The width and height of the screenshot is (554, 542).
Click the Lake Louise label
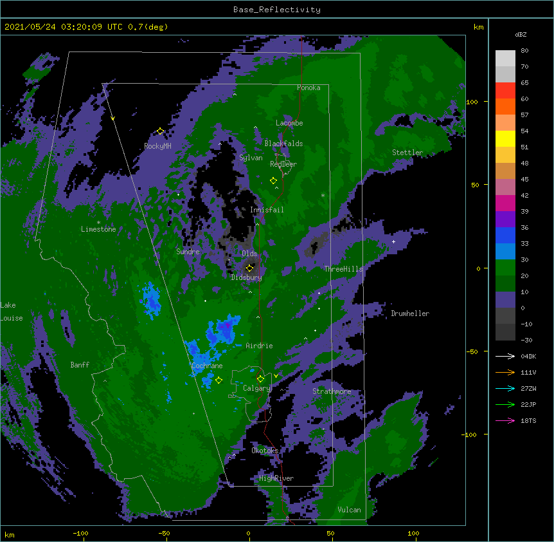10,312
